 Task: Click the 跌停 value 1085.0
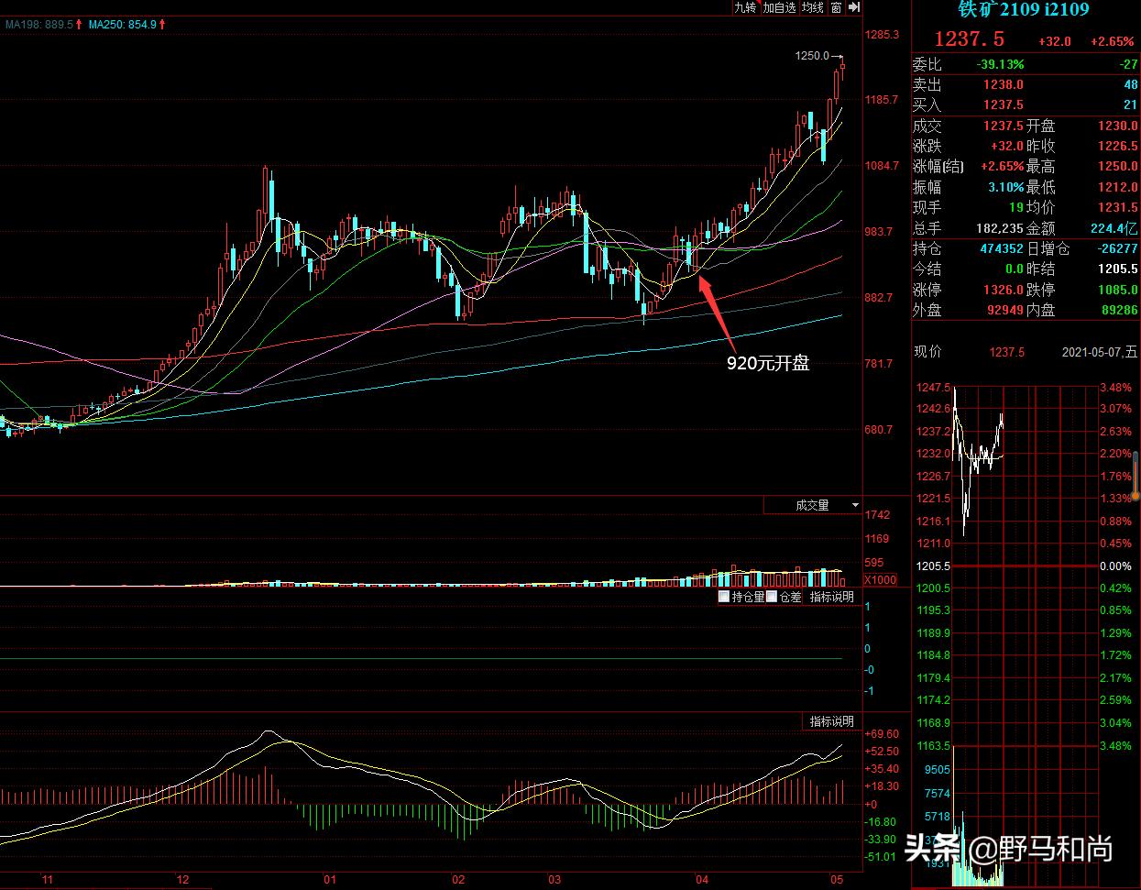pos(1118,290)
